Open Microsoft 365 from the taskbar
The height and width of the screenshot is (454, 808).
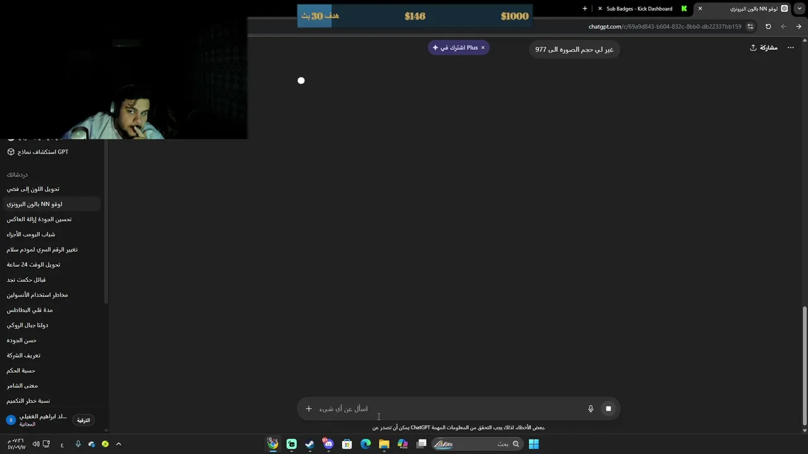point(403,444)
